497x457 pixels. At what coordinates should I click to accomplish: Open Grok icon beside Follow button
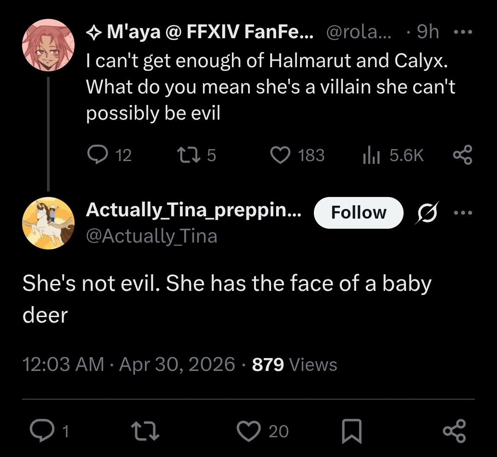click(x=427, y=213)
